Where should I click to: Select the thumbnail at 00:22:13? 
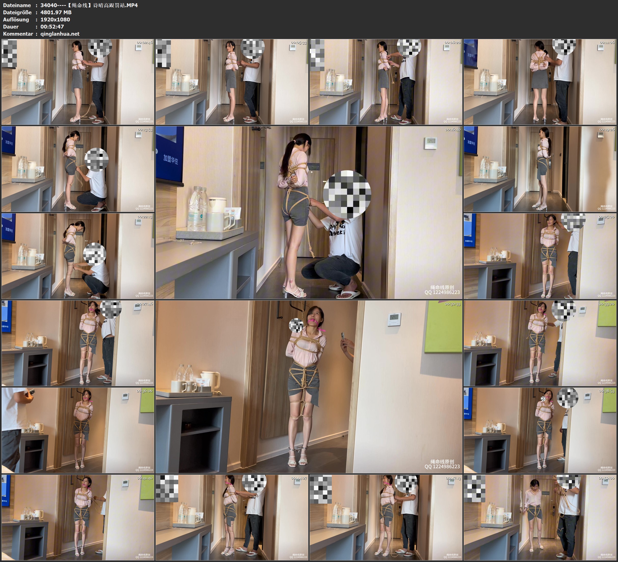point(78,256)
